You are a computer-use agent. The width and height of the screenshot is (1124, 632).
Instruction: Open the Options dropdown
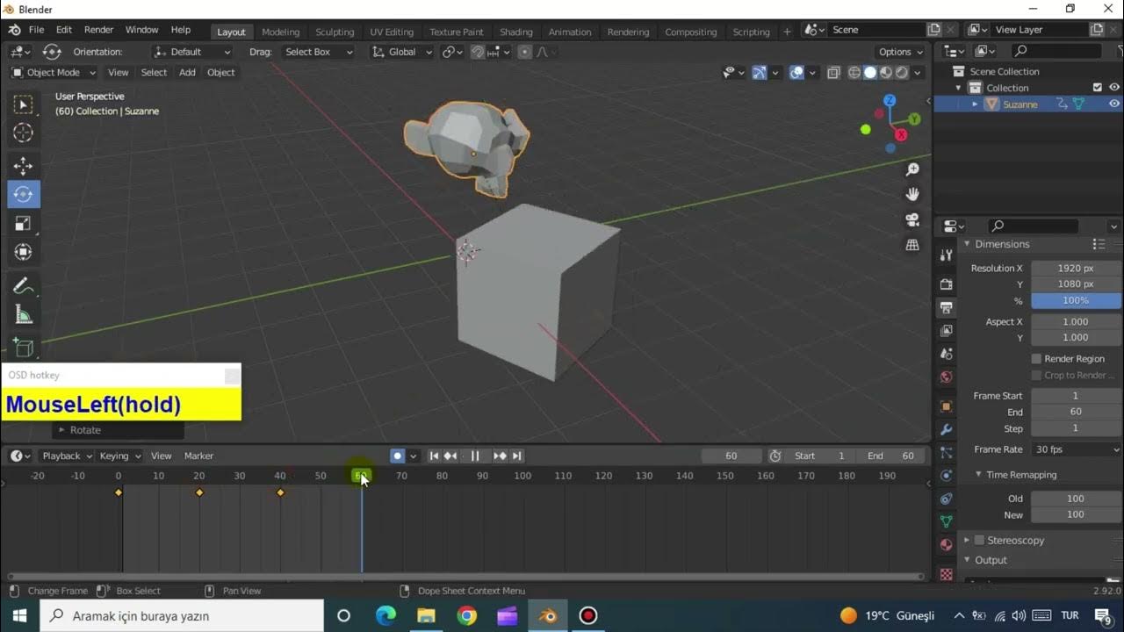[x=901, y=52]
